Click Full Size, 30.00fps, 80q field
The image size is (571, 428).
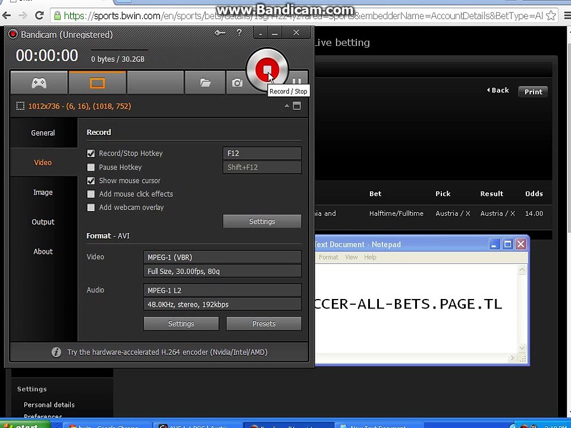(x=222, y=271)
